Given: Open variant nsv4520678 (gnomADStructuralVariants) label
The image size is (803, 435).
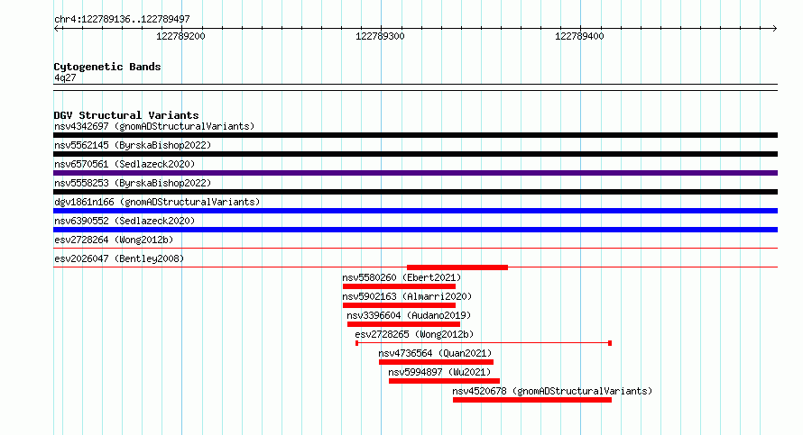Looking at the screenshot, I should pyautogui.click(x=552, y=391).
